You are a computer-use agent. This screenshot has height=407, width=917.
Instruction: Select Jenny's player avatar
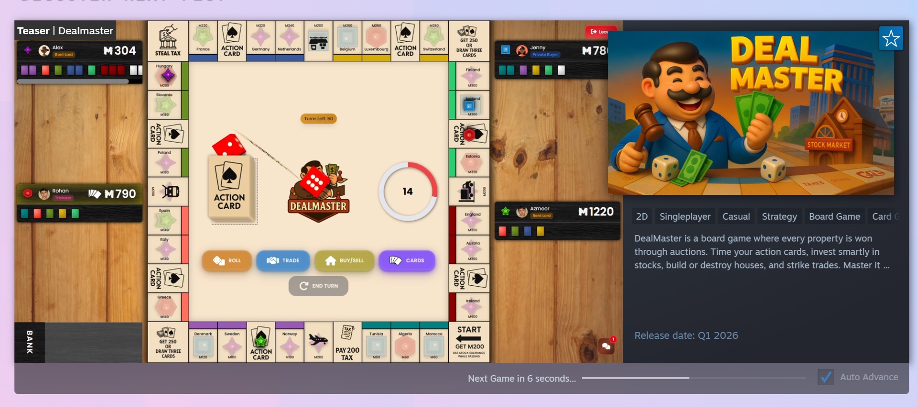coord(522,51)
